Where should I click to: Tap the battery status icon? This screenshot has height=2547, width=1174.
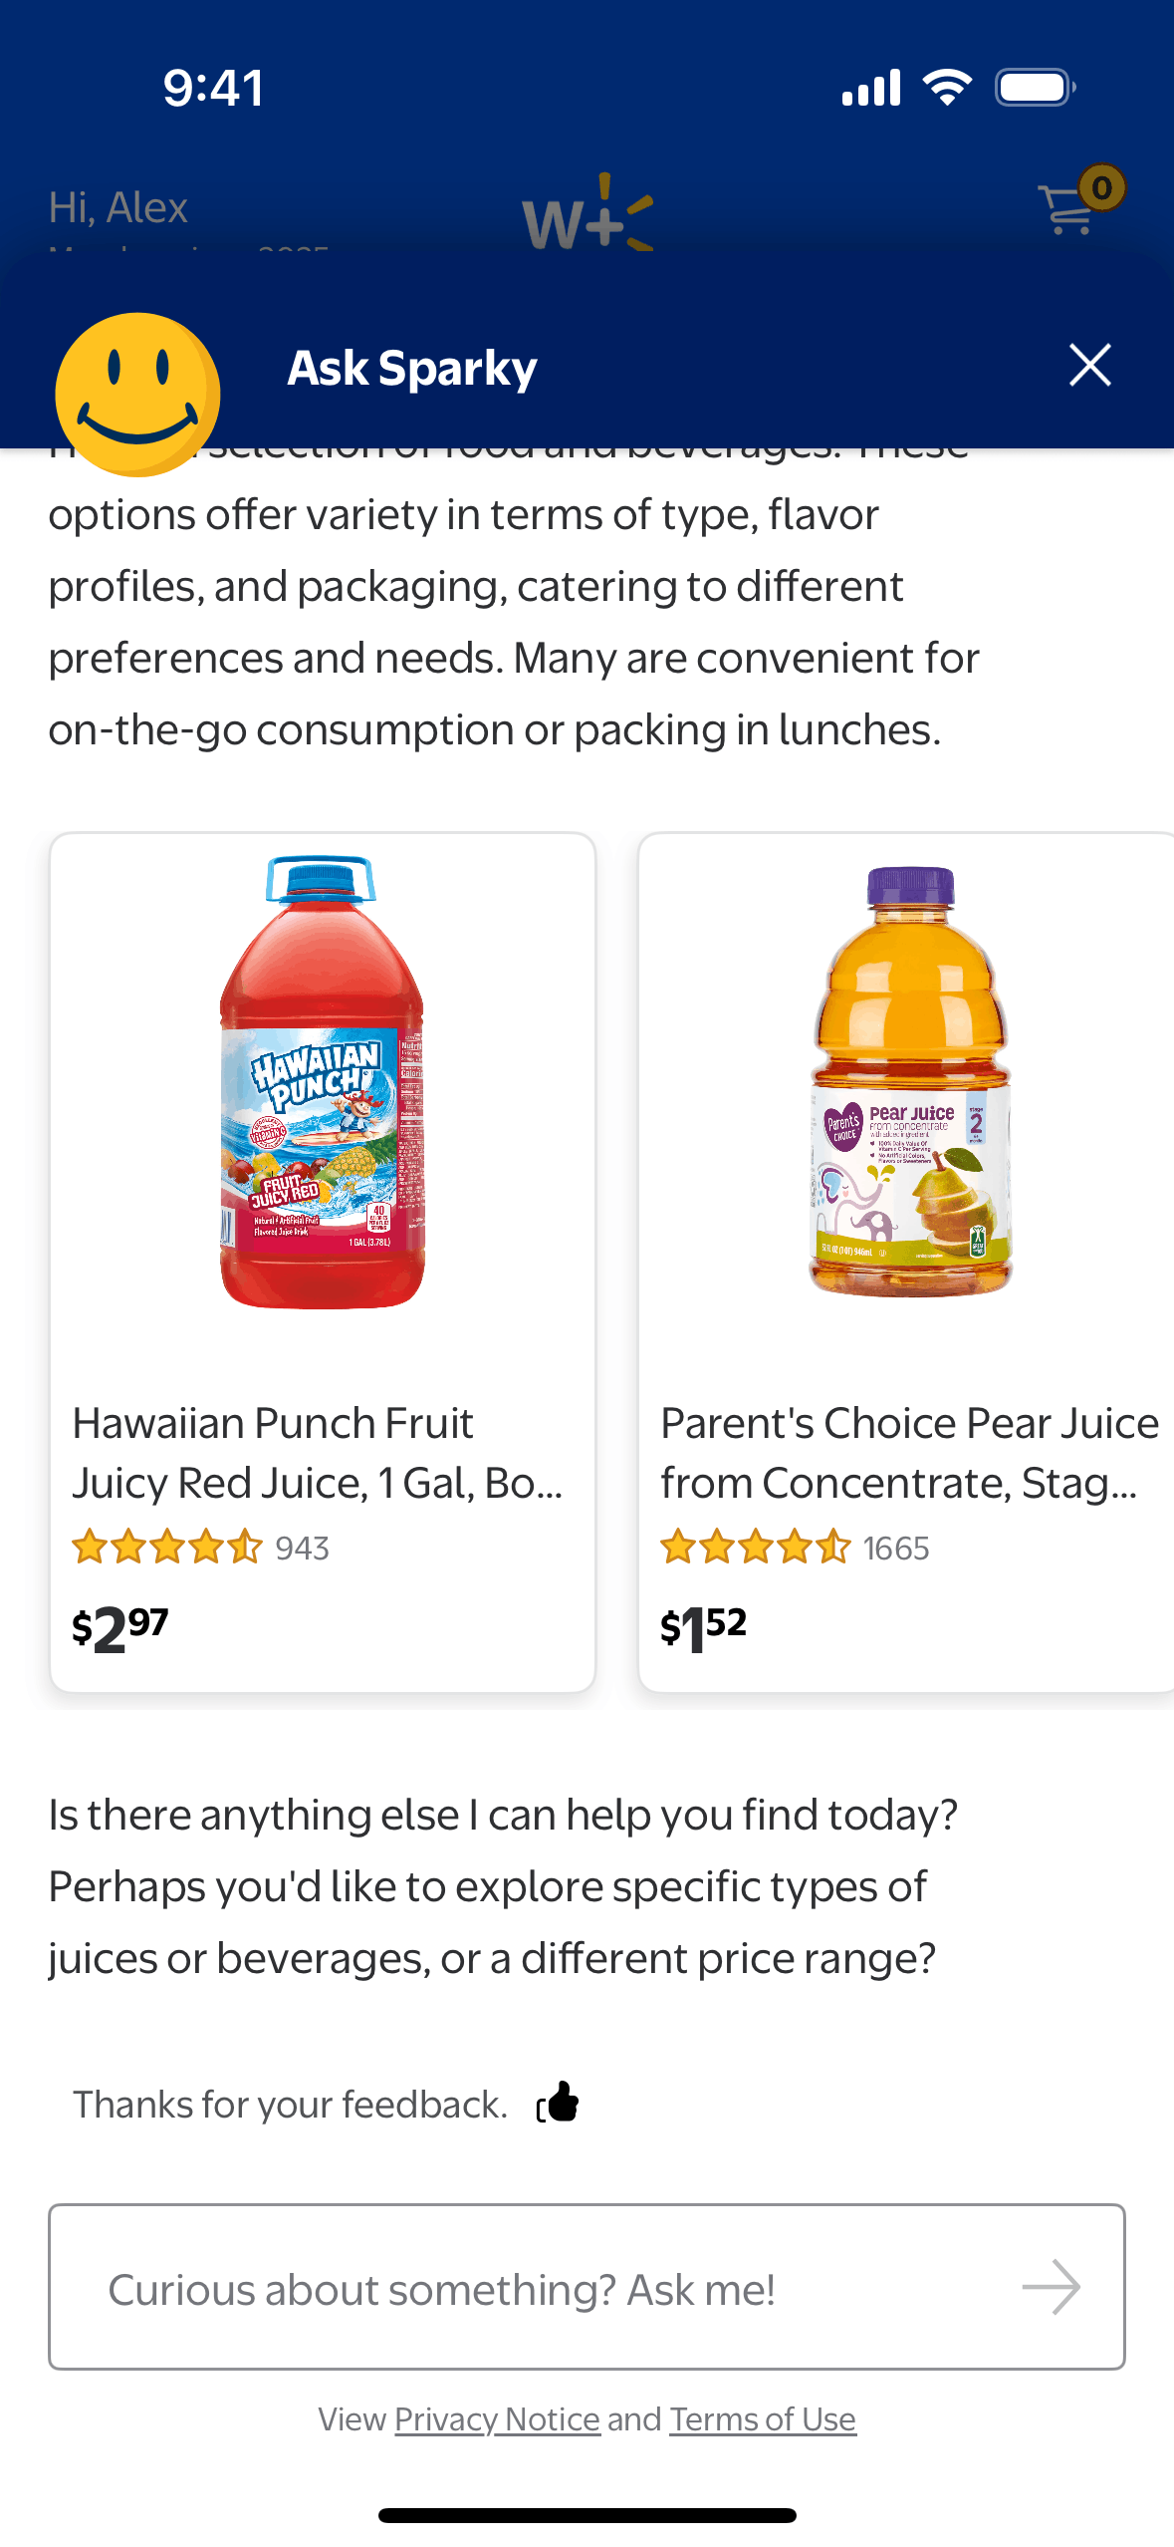[1036, 88]
